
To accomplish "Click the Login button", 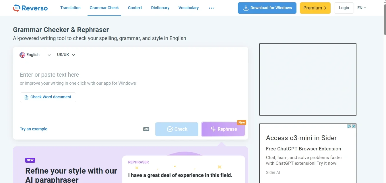I will 344,8.
